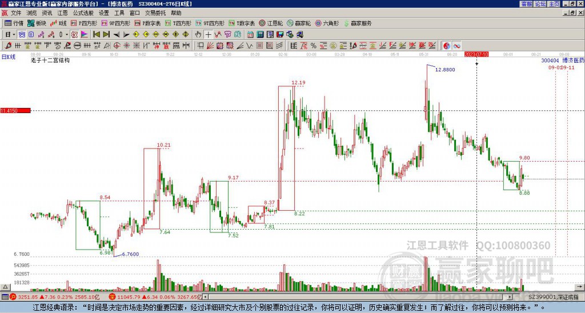Open the 设置 menu
Screen dimensions: 585x313
click(x=104, y=13)
